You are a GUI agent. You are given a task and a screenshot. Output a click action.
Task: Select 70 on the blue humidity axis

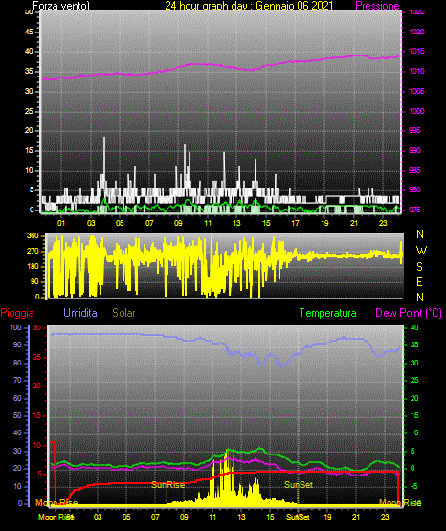coord(17,380)
